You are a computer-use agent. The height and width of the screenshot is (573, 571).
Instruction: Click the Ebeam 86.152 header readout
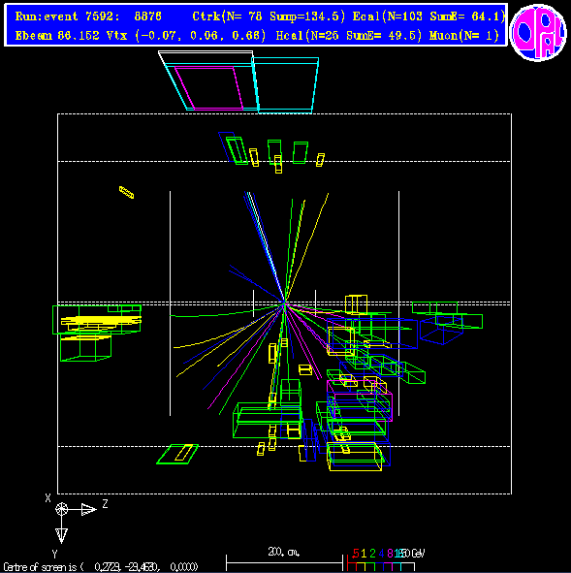[x=57, y=36]
